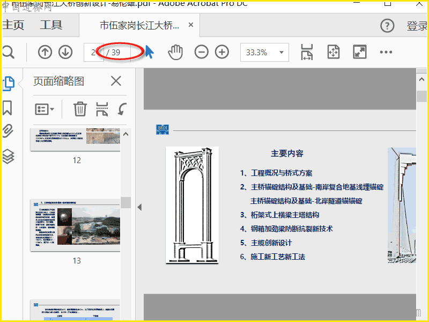The height and width of the screenshot is (322, 429).
Task: Click the 主要内容 heading
Action: [x=287, y=153]
